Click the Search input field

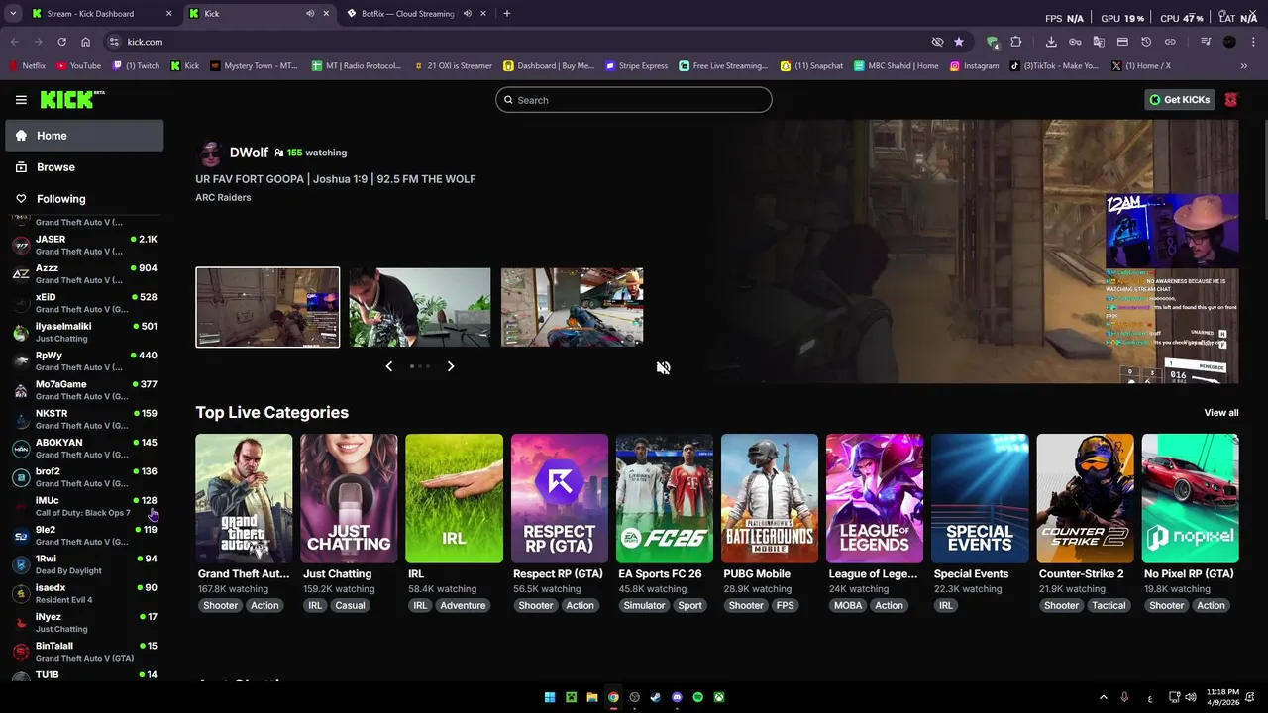(x=634, y=100)
